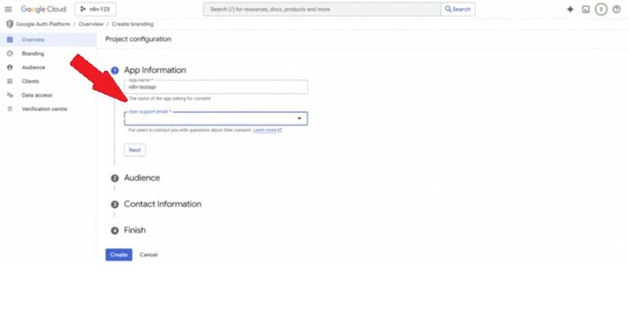
Task: Expand the Audience step
Action: pos(142,177)
